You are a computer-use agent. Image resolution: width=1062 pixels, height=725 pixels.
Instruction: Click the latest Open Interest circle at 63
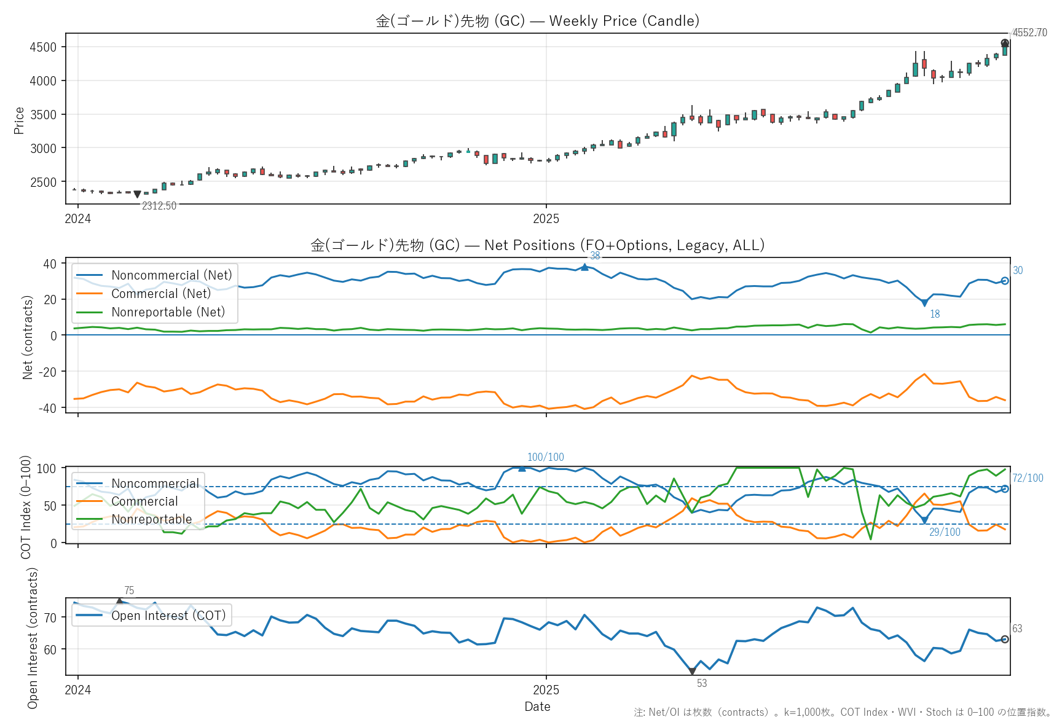(x=1005, y=640)
